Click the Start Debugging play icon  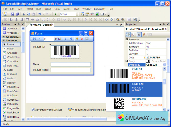56,14
